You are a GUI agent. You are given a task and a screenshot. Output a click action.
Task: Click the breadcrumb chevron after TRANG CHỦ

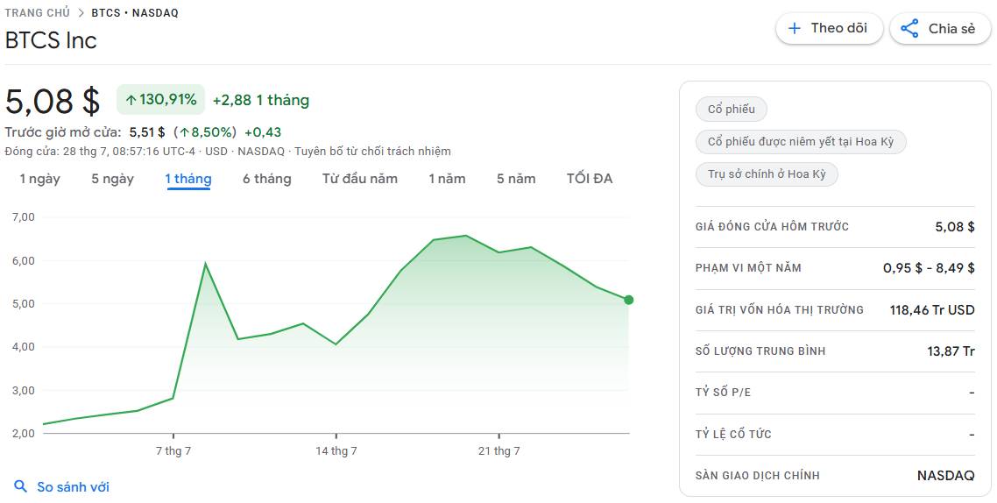81,13
